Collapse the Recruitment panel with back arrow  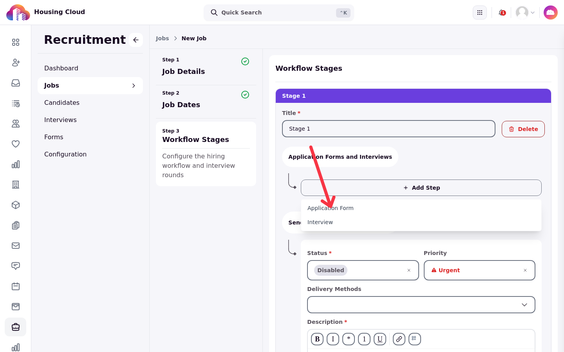136,40
